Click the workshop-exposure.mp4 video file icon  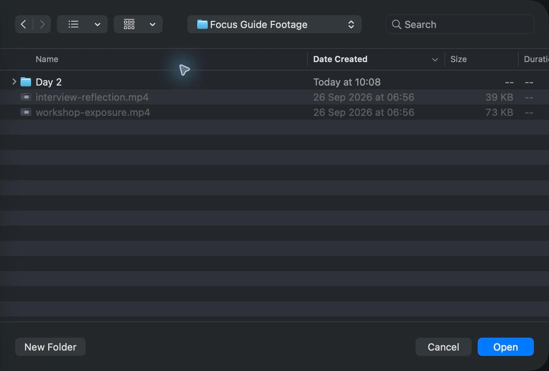point(26,112)
